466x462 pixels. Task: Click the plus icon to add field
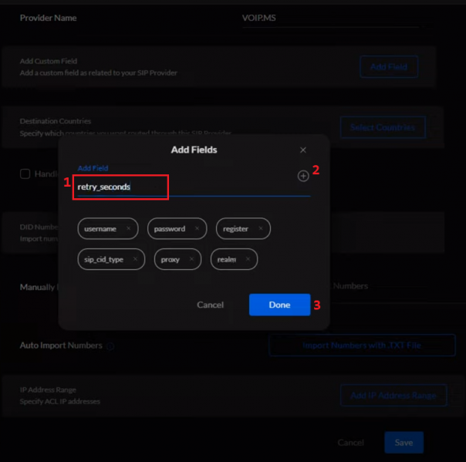click(x=303, y=176)
